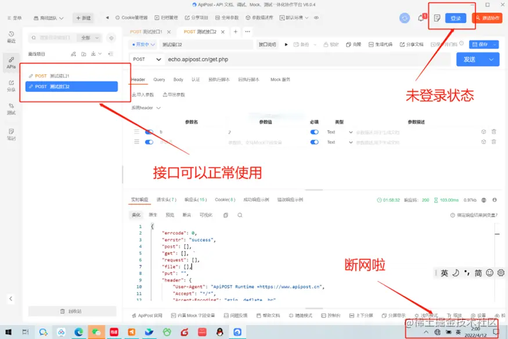
Task: Click the 锁定 (lock) toolbar icon
Action: tap(331, 44)
